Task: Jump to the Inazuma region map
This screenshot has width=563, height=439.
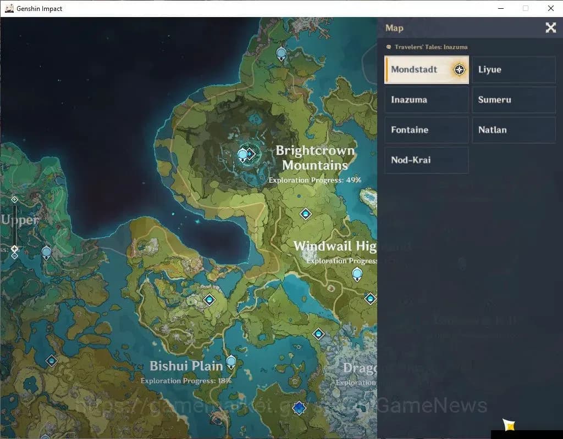Action: [427, 100]
